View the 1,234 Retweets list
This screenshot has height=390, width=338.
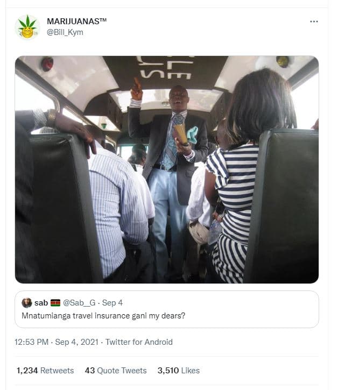pos(45,371)
